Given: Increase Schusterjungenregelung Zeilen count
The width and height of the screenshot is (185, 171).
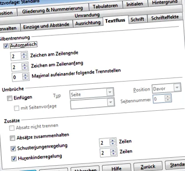Looking at the screenshot, I should point(113,140).
